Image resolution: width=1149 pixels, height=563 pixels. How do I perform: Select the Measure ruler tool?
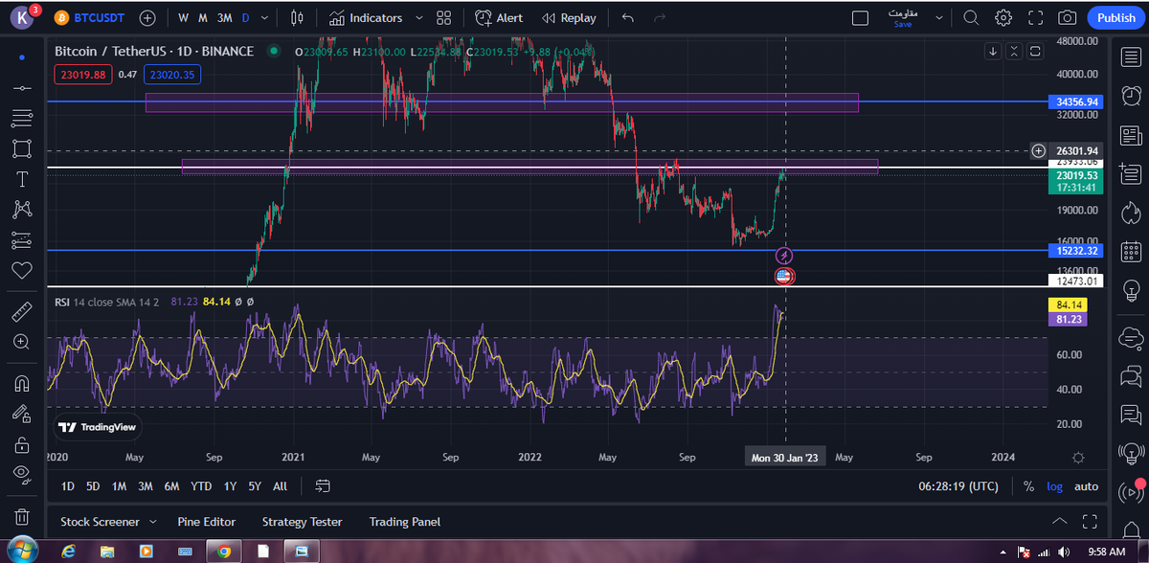coord(22,311)
